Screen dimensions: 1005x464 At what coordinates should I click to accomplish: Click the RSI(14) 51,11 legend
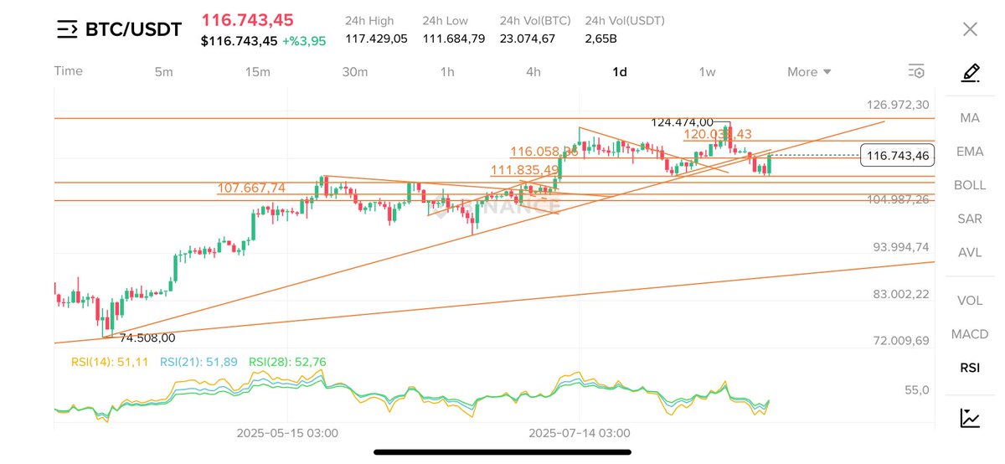click(109, 362)
